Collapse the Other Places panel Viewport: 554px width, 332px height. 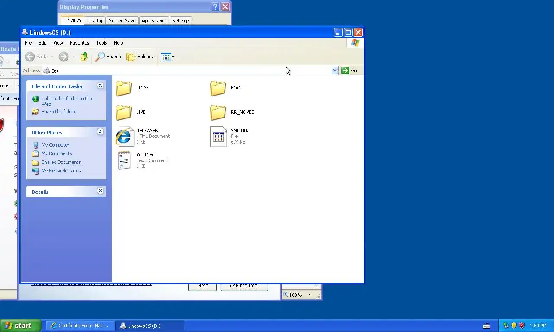coord(100,132)
